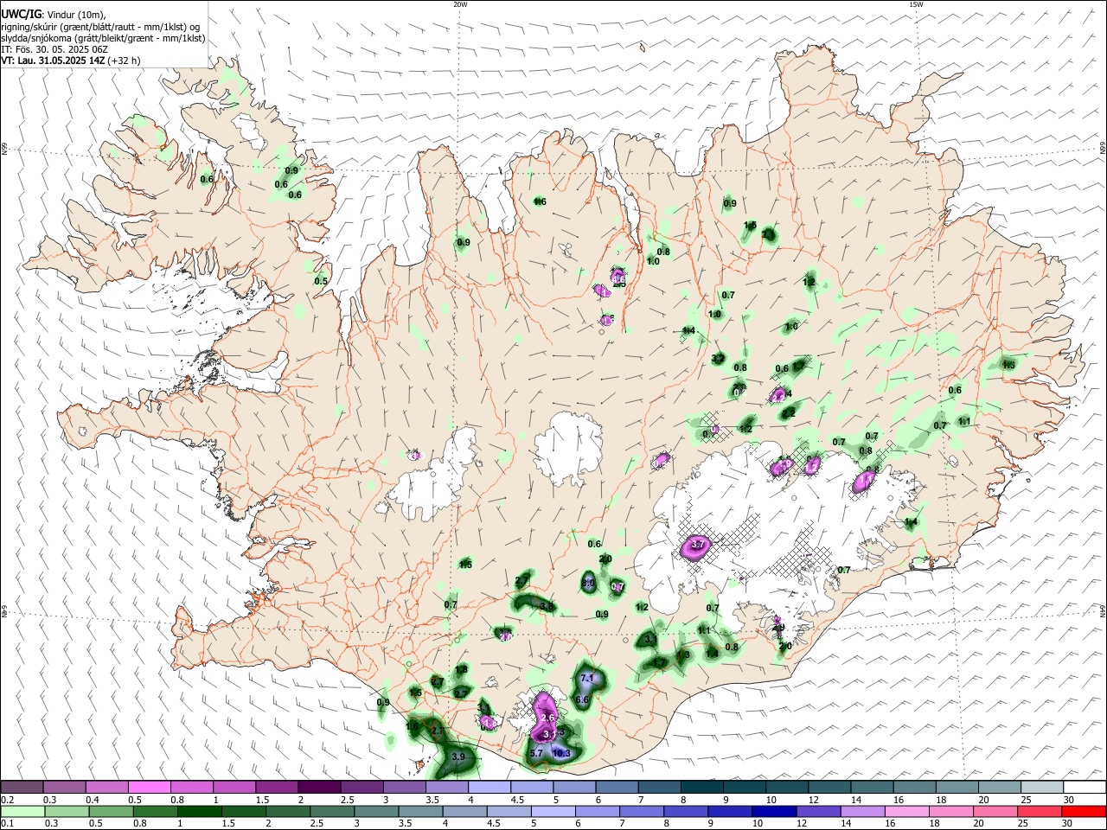Click the 20W longitude label
1107x830 pixels.
(460, 4)
